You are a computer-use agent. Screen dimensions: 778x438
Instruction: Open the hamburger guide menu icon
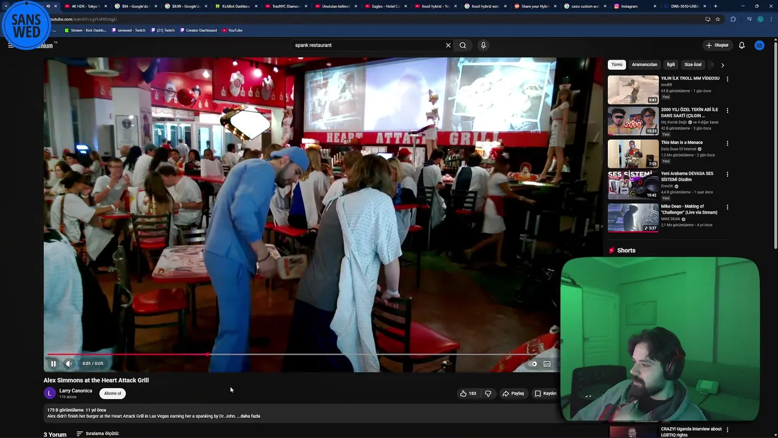[x=10, y=45]
